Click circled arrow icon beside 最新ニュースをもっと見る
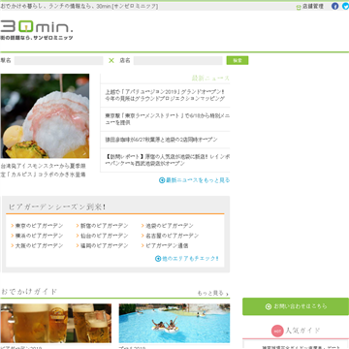349x349 pixels. coord(162,180)
